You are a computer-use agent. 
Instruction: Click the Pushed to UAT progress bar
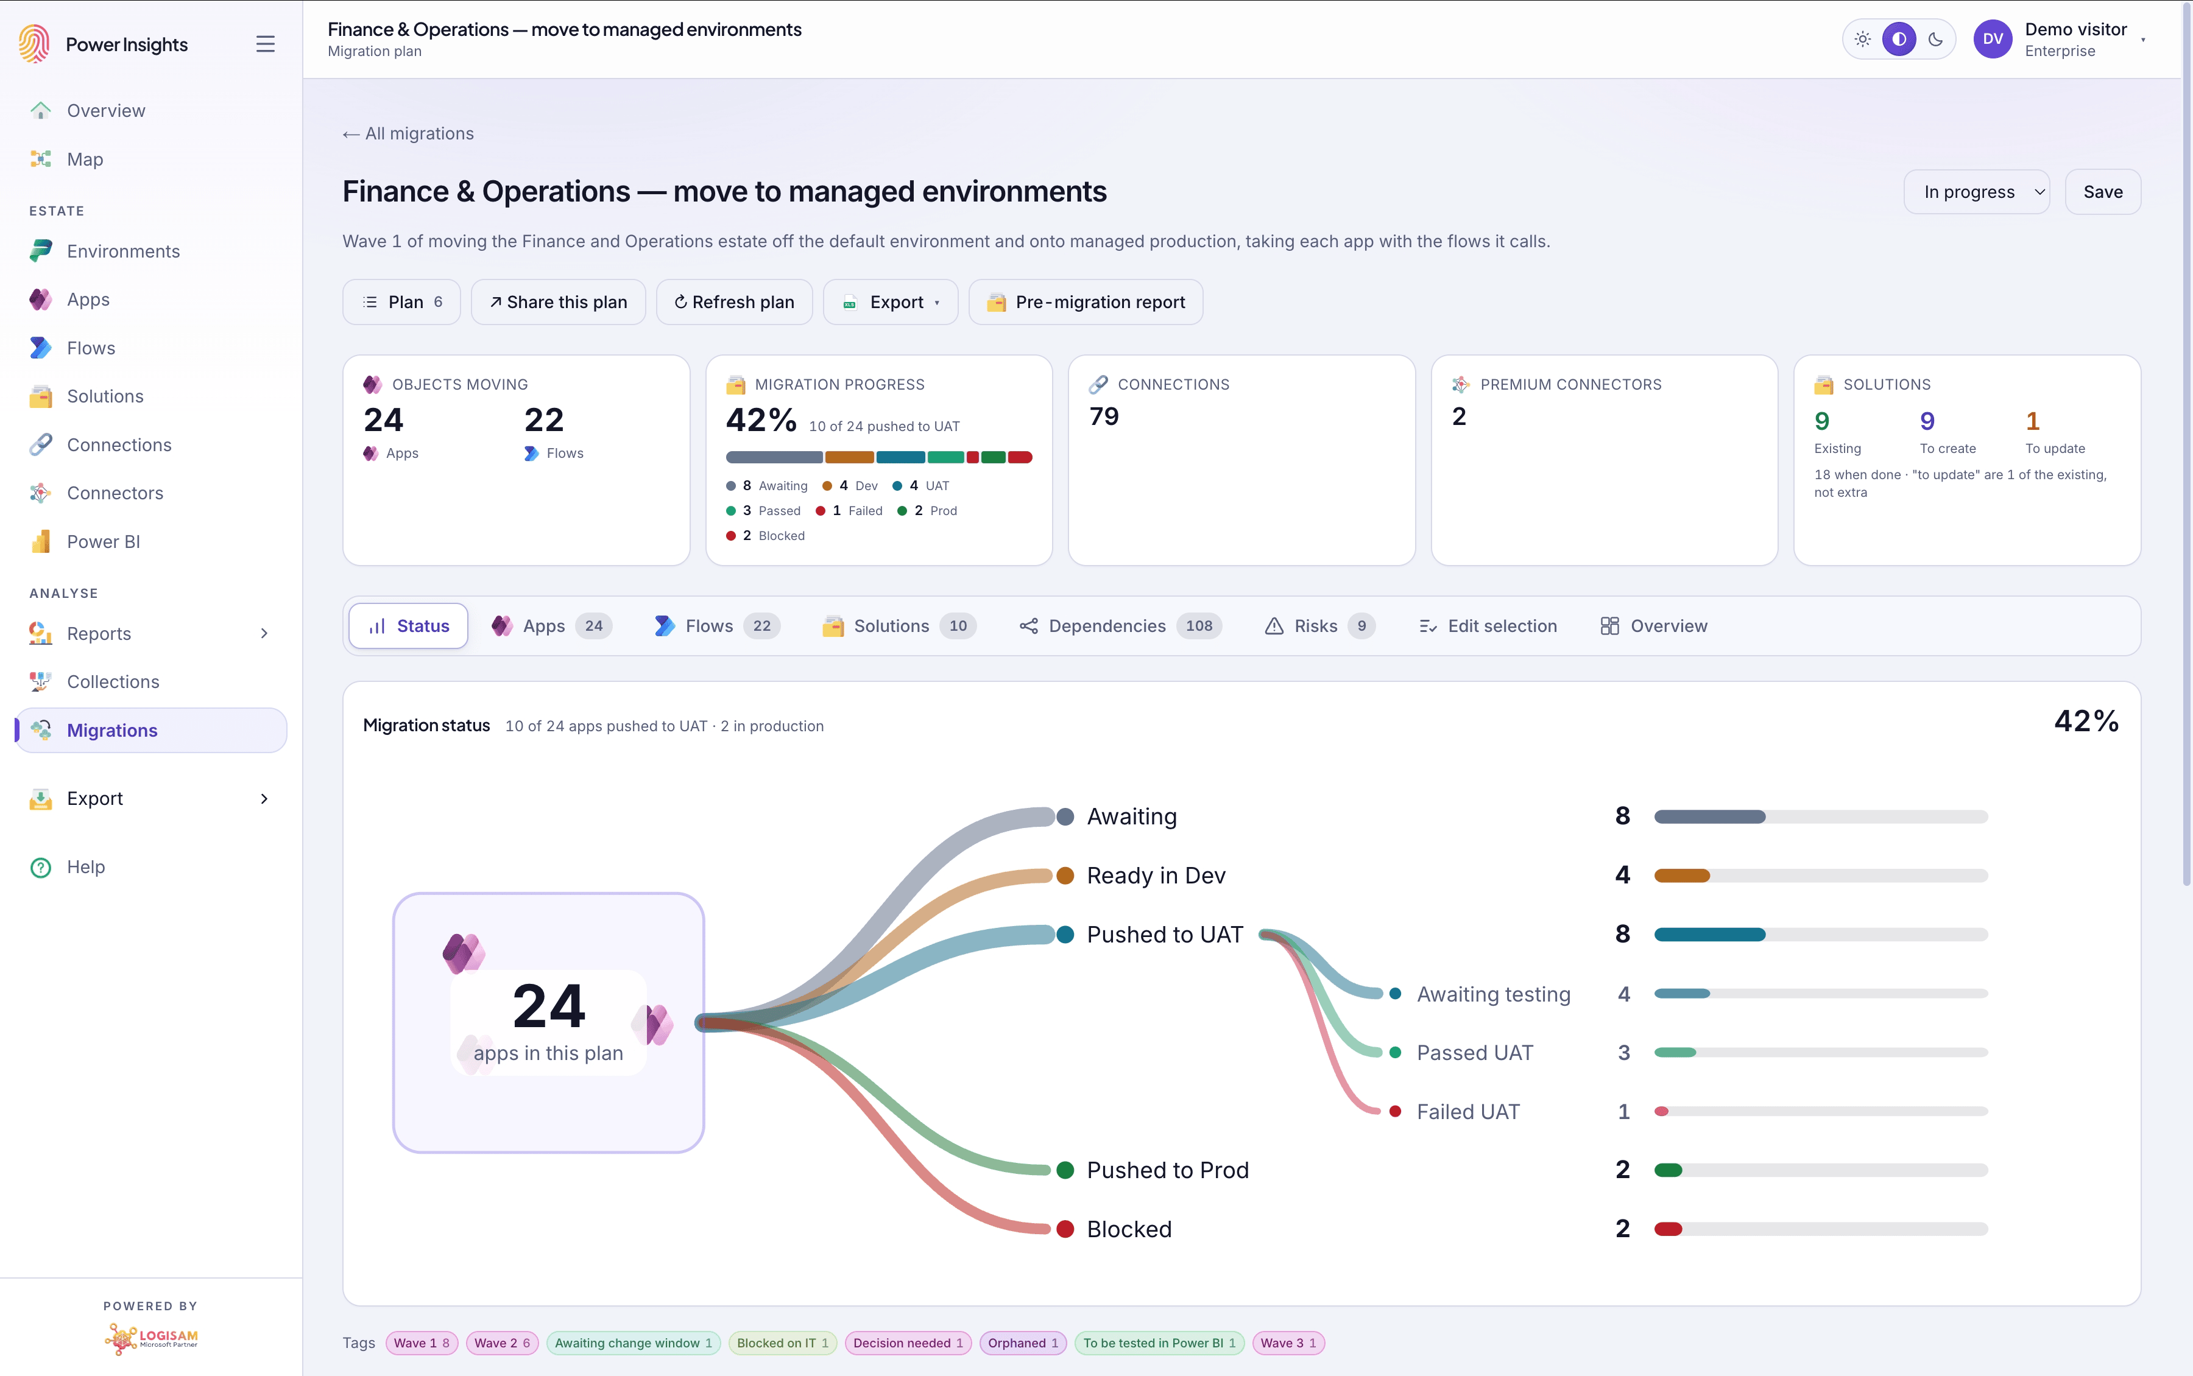pos(1821,935)
